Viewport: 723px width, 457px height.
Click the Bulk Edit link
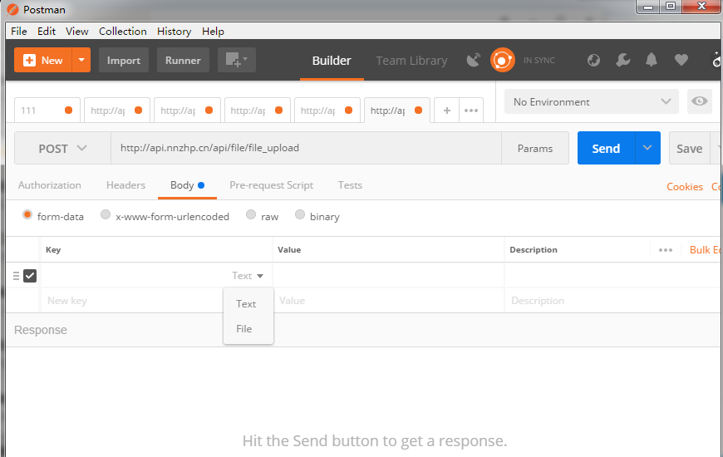click(x=706, y=250)
